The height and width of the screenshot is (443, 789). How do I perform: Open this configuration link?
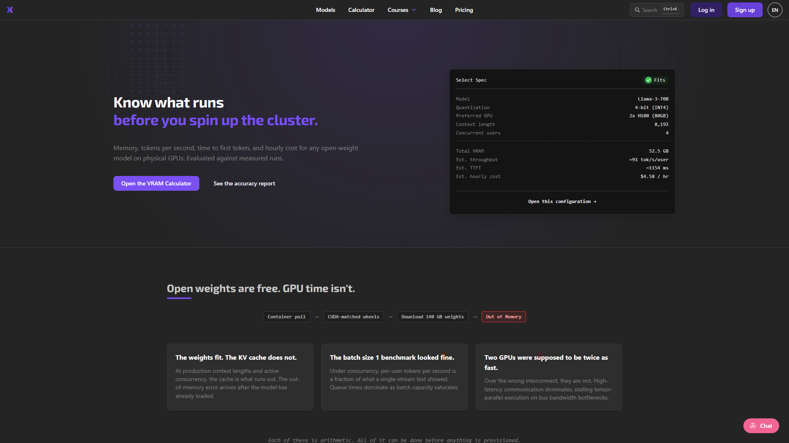(x=562, y=201)
